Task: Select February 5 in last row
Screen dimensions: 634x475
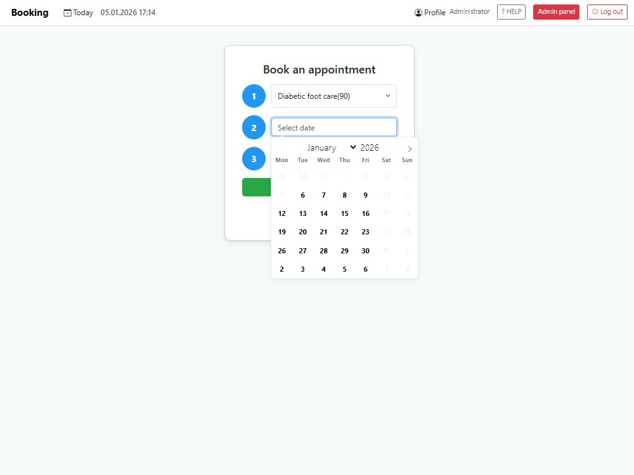Action: tap(344, 269)
